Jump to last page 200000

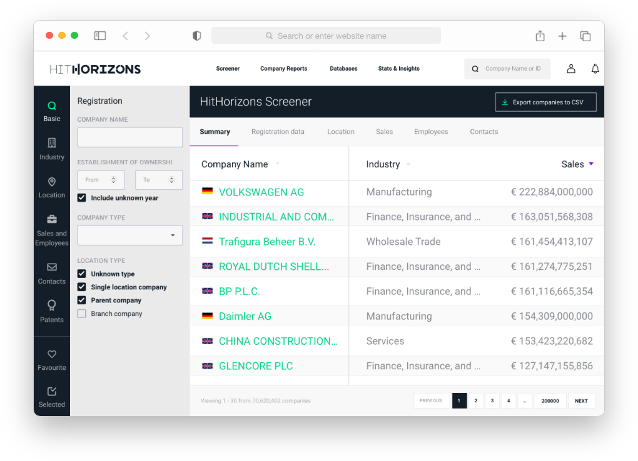point(550,401)
